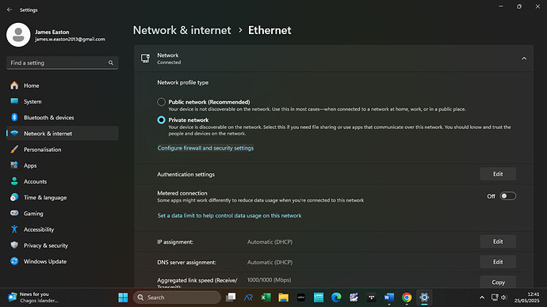
Task: Launch Google Chrome from the taskbar
Action: pyautogui.click(x=407, y=298)
